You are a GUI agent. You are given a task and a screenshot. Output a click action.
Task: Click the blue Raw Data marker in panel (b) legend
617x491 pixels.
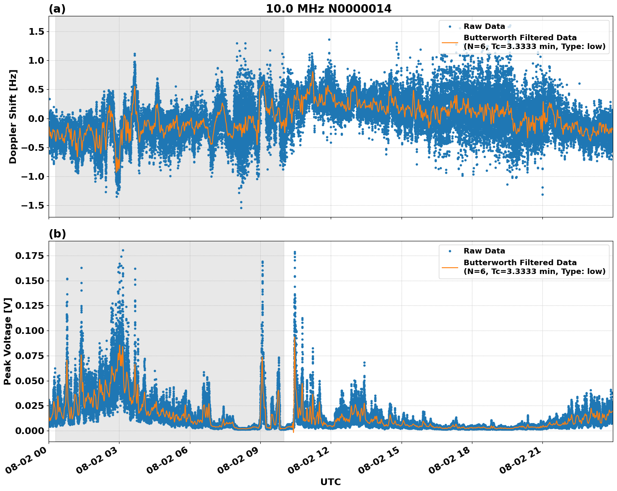(450, 251)
